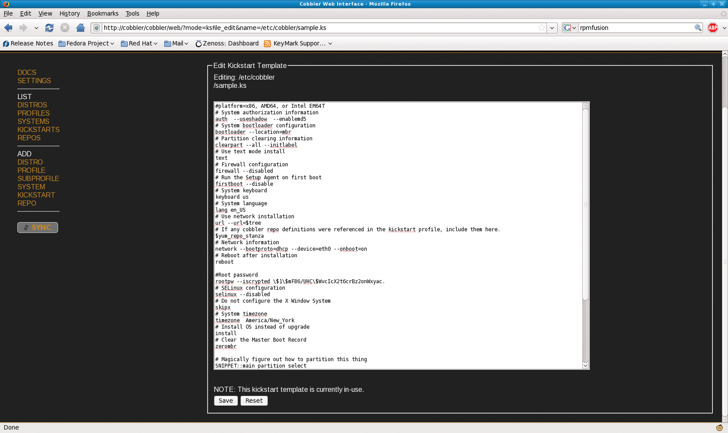Open the History menu
The image size is (728, 433).
69,14
